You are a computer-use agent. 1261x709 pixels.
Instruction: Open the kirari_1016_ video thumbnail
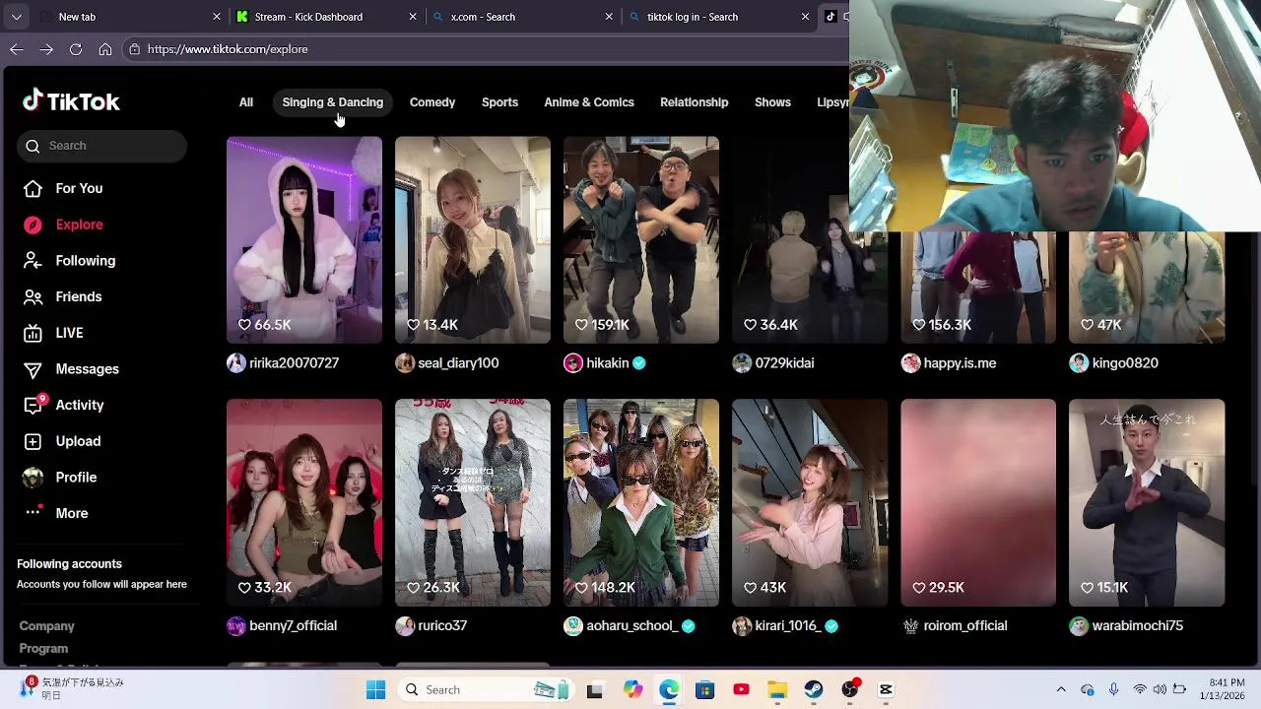[x=810, y=502]
